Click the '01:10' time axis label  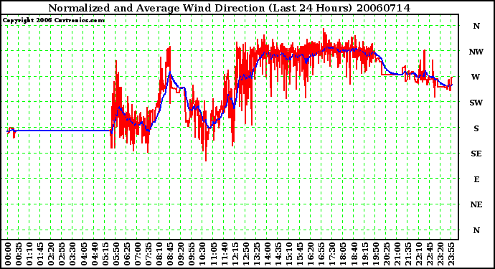click(29, 254)
